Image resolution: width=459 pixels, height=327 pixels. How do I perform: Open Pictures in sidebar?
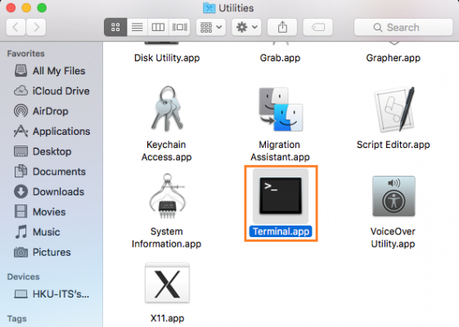pos(52,253)
